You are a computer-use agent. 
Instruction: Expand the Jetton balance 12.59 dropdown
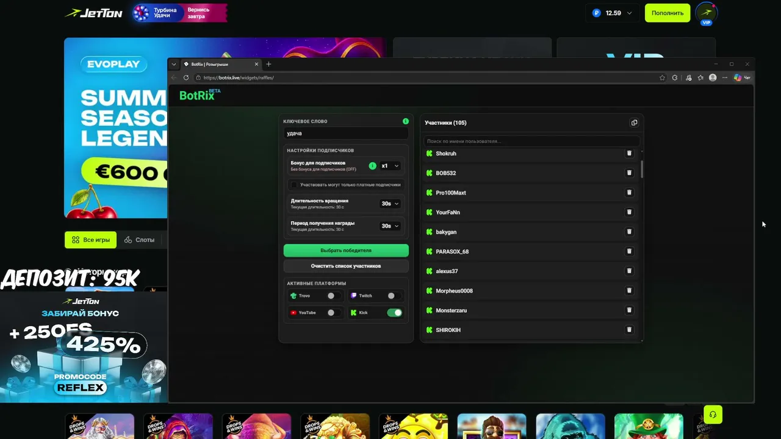613,13
